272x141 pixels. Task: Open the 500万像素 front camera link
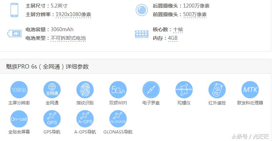[x=195, y=14]
